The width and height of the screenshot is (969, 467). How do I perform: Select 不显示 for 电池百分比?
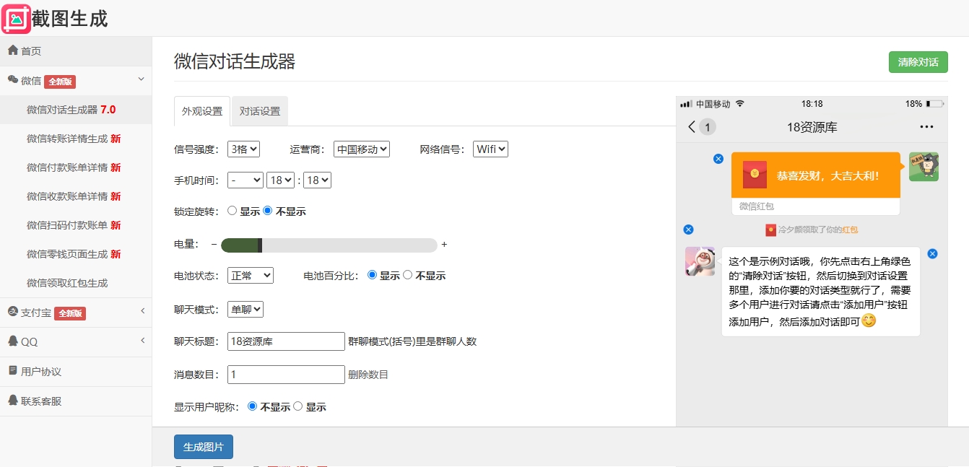(408, 275)
